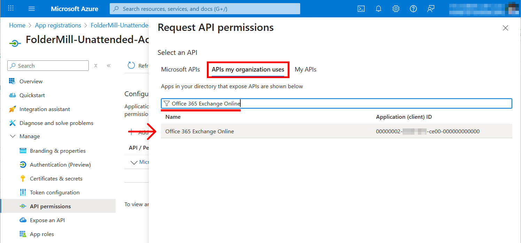
Task: Switch to the Microsoft APIs tab
Action: [x=180, y=69]
